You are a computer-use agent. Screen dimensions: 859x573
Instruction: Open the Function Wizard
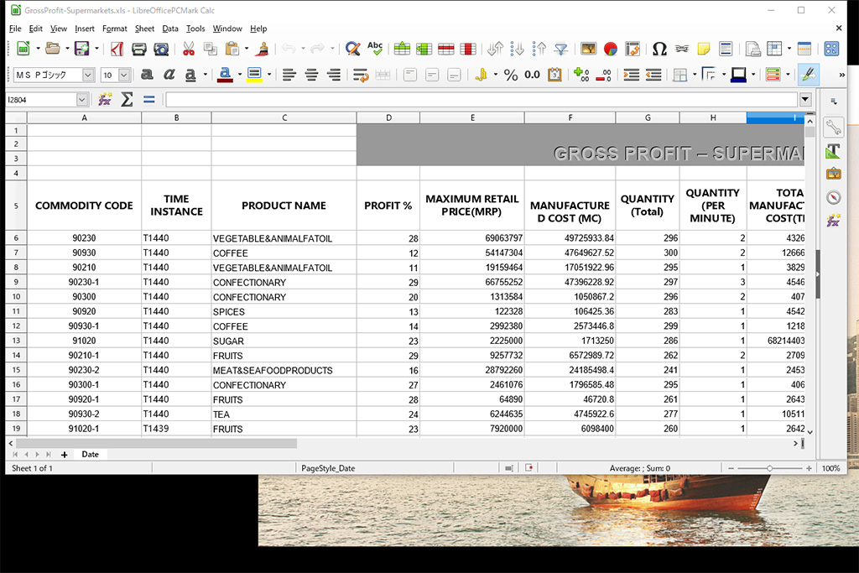coord(105,100)
